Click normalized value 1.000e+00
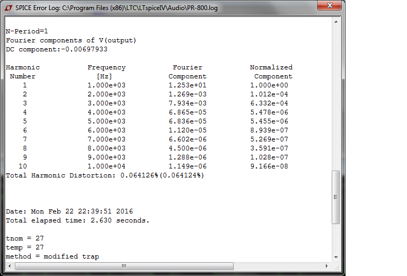Image resolution: width=407 pixels, height=276 pixels. tap(269, 85)
